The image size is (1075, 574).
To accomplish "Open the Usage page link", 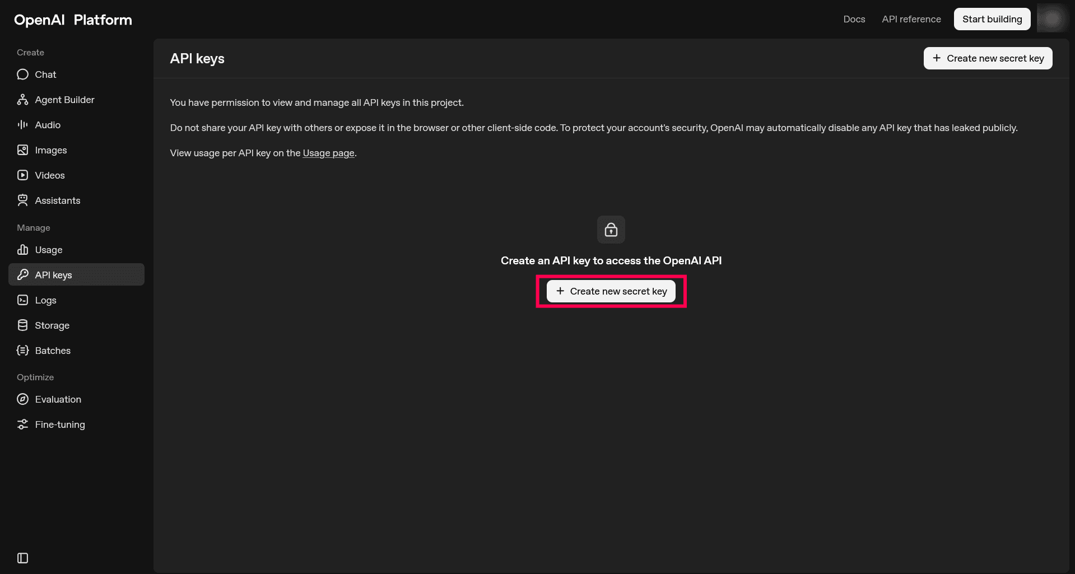I will click(x=328, y=153).
